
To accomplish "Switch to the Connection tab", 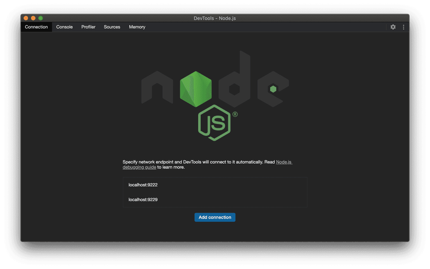I will pos(36,27).
